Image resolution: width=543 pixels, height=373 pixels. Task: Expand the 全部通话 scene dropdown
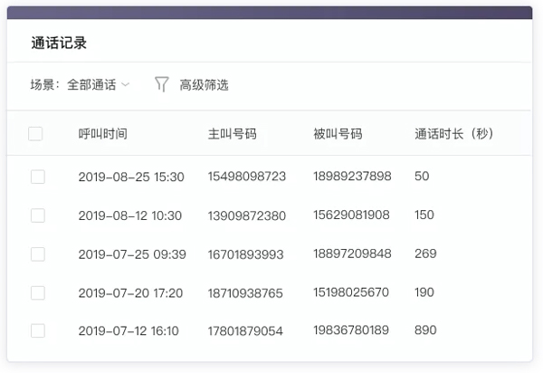pyautogui.click(x=98, y=85)
